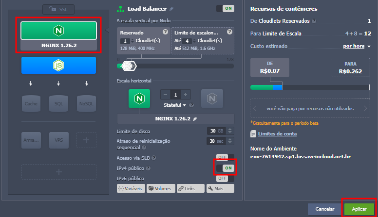Toggle the IPv6 público switch
Screen dimensions: 378x217
(225, 178)
